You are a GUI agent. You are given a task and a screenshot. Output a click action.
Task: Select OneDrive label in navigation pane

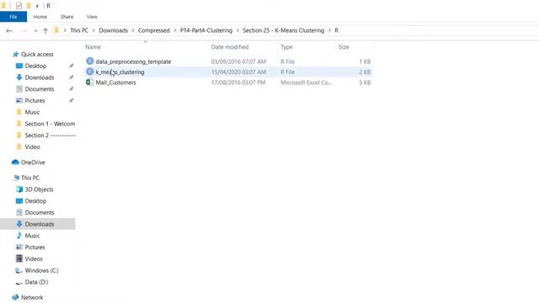33,162
